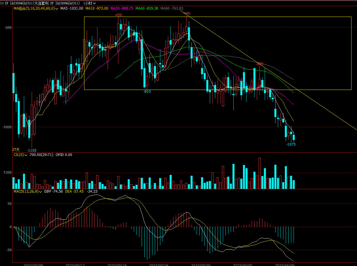Select the gray MA60 label
Screen dimensions: 357x266
click(172, 8)
